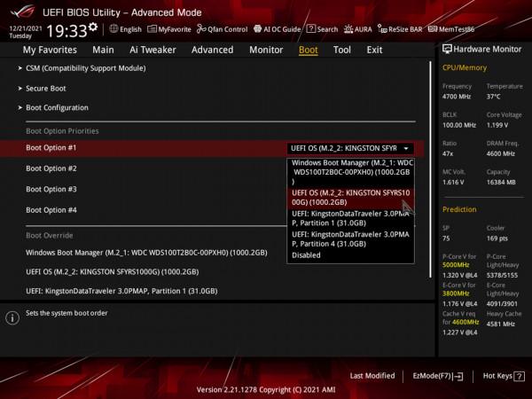532x399 pixels.
Task: Click the 1.199 V core voltage value
Action: (x=497, y=125)
